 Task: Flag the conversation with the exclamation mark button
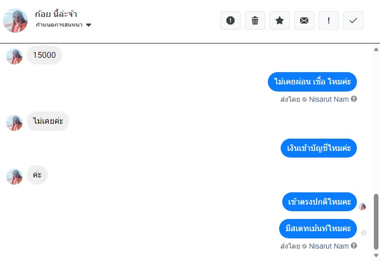[329, 20]
